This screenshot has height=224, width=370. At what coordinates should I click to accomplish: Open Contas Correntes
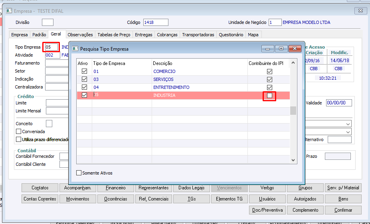[40, 199]
